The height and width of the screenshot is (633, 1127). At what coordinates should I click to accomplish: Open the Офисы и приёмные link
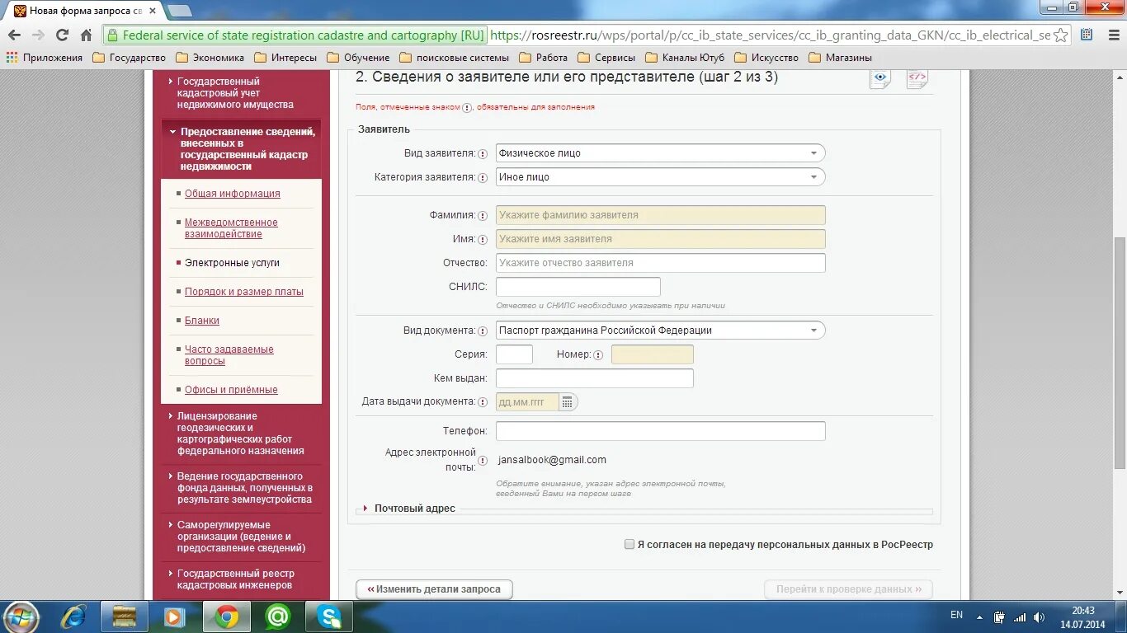(x=231, y=390)
